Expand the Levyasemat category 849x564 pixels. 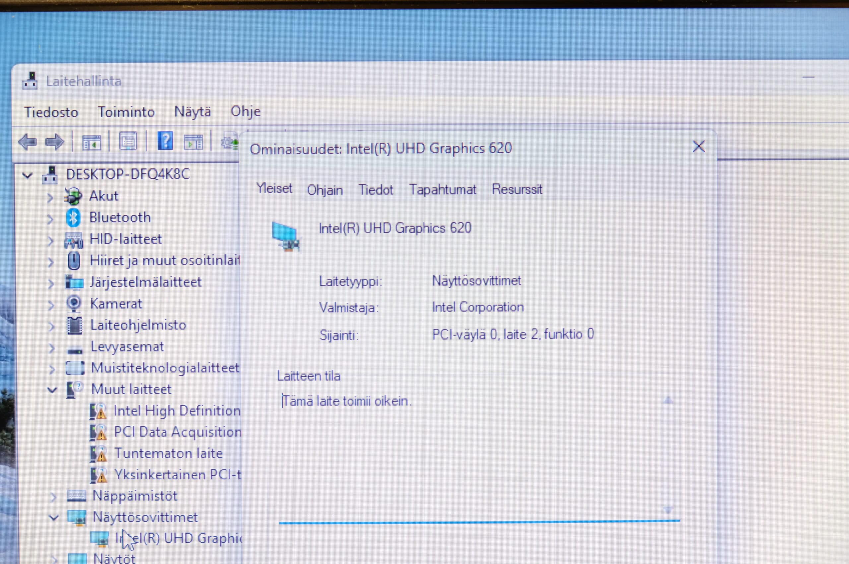point(52,348)
